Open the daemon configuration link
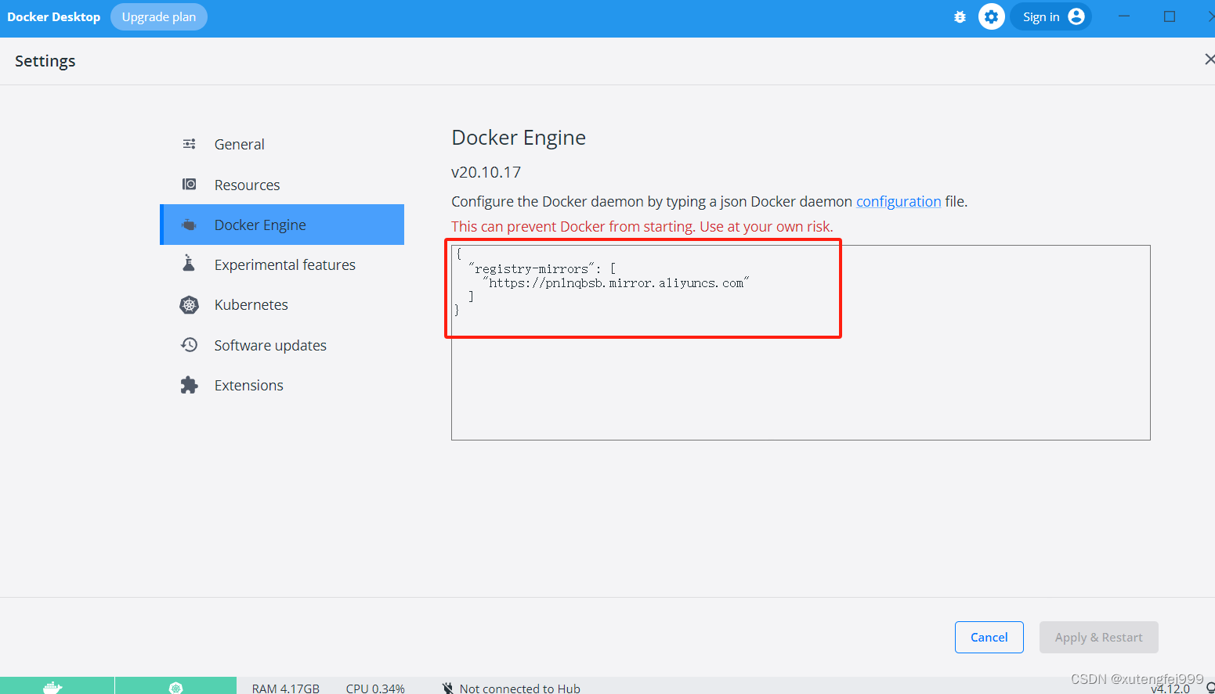The width and height of the screenshot is (1215, 694). [x=899, y=201]
